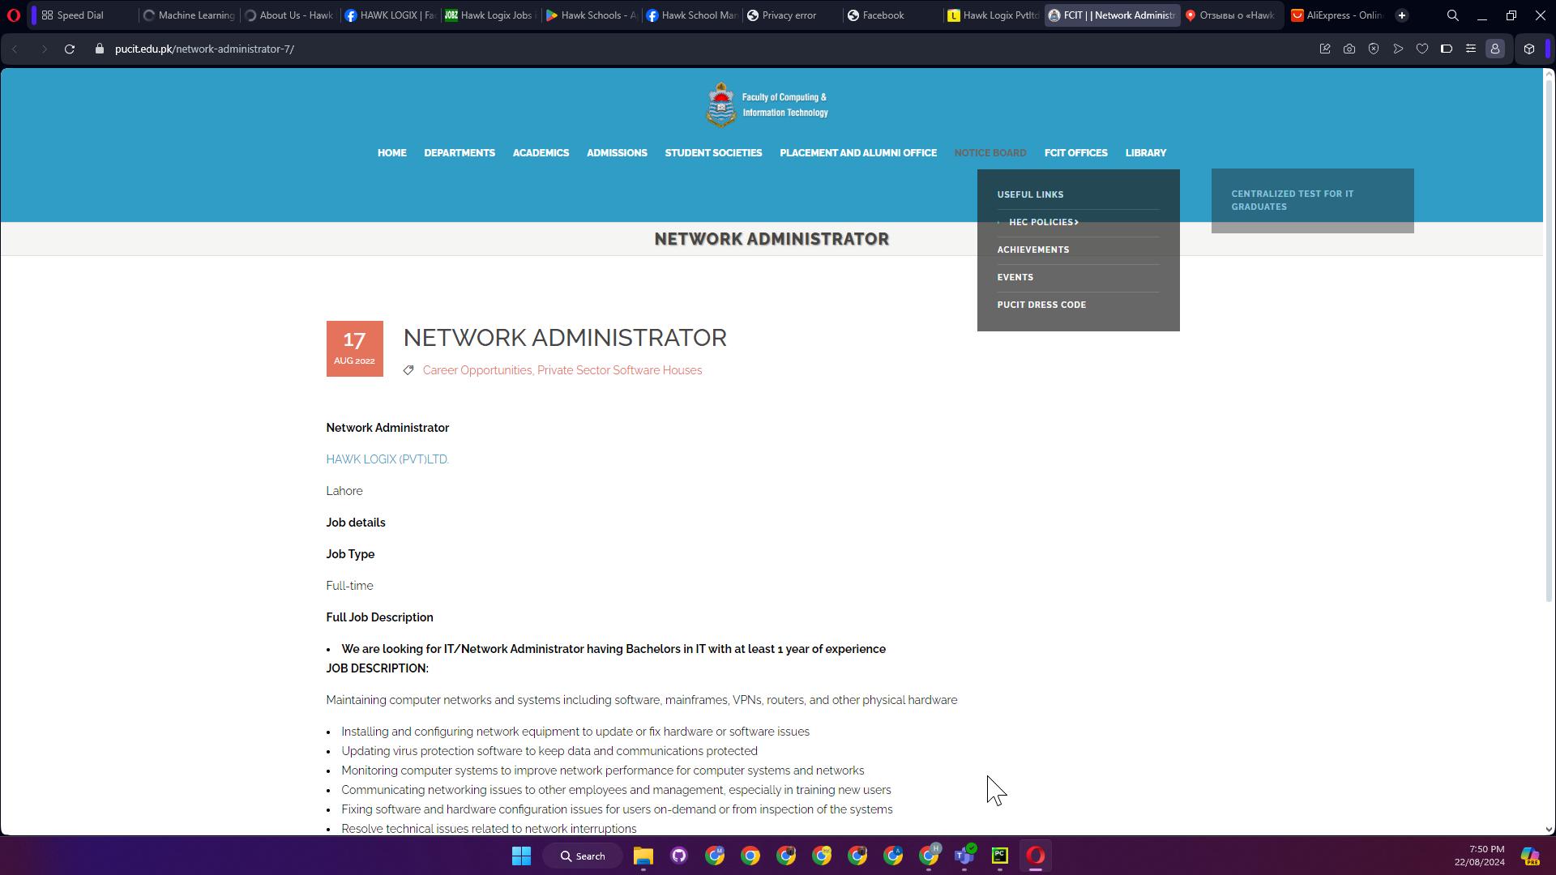Viewport: 1556px width, 875px height.
Task: Click the page vertical scrollbar
Action: 1549,340
